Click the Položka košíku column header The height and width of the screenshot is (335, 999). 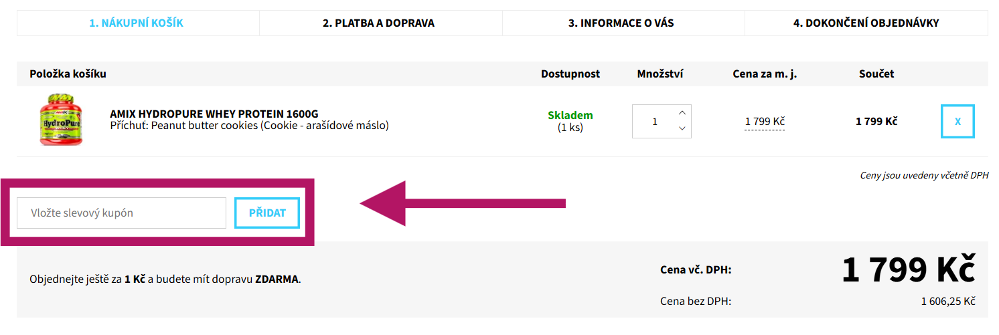68,74
